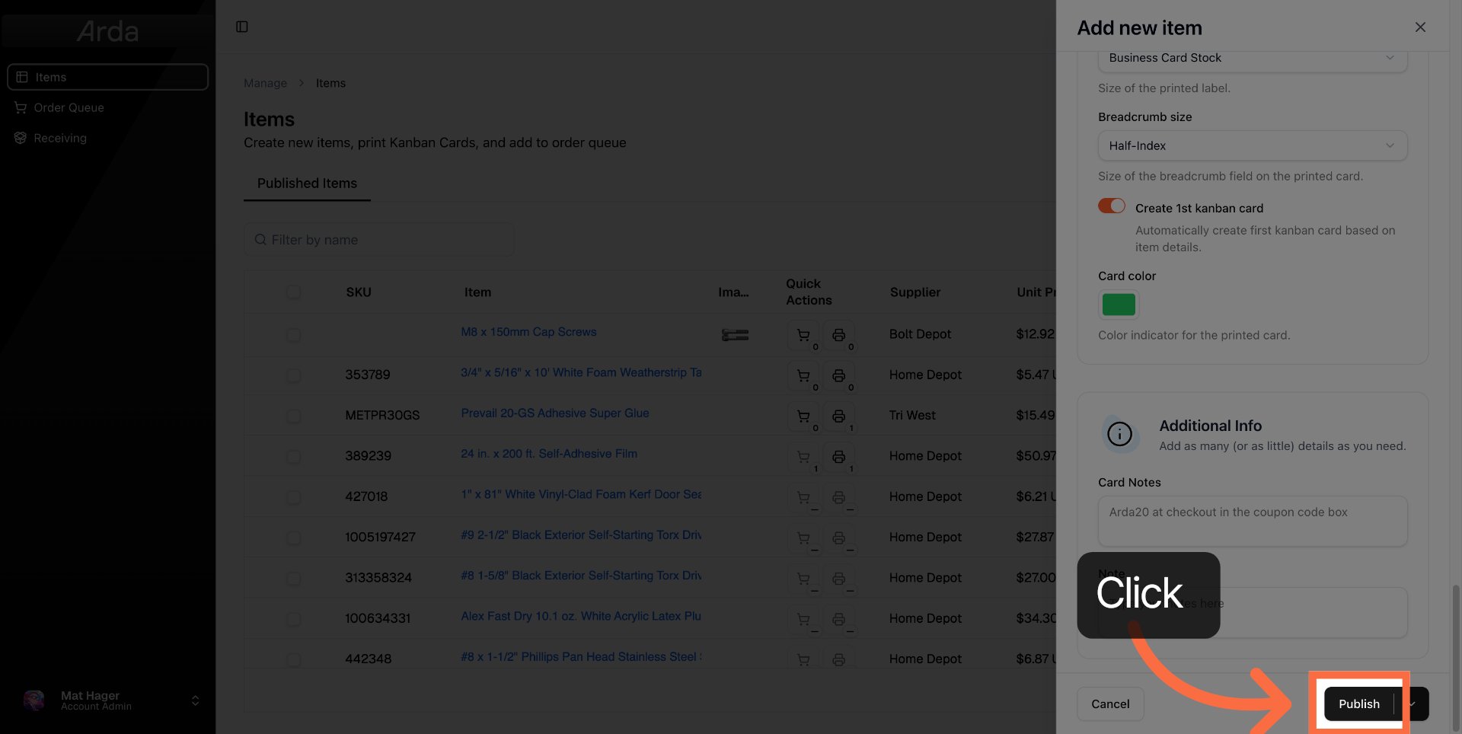Select checkbox for SKU 389239 row
Viewport: 1462px width, 734px height.
(293, 457)
